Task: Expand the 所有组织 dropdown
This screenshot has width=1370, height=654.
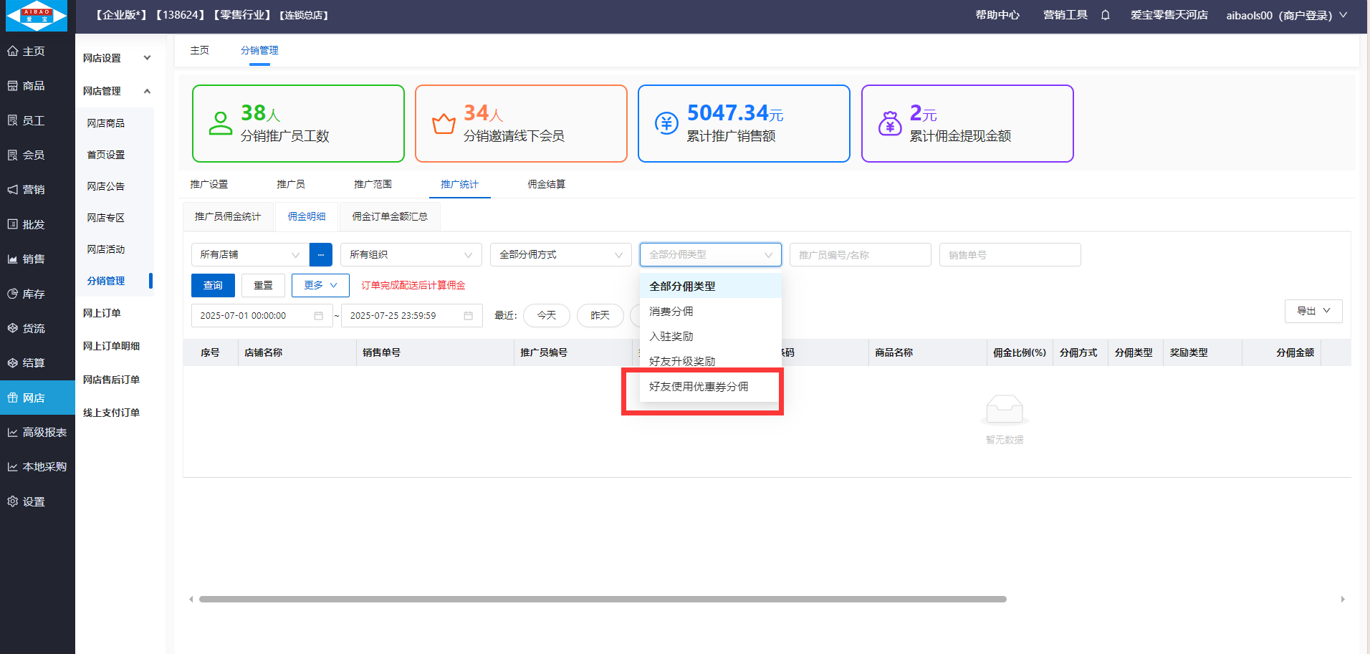Action: (411, 255)
